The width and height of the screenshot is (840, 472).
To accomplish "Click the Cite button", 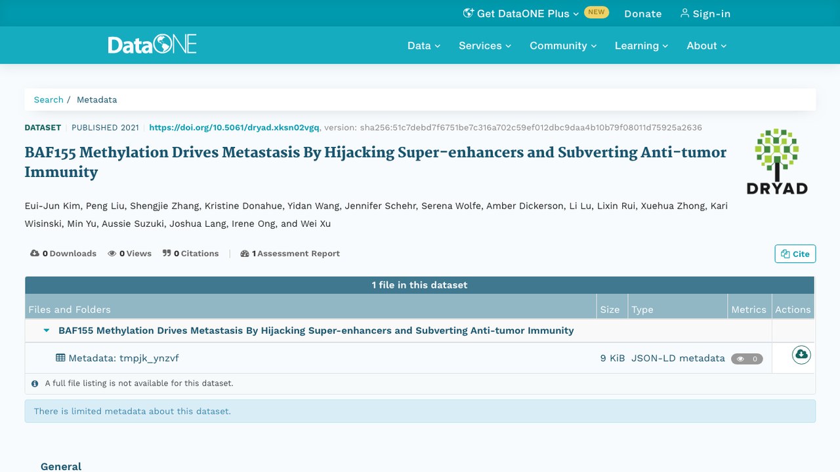I will [795, 254].
